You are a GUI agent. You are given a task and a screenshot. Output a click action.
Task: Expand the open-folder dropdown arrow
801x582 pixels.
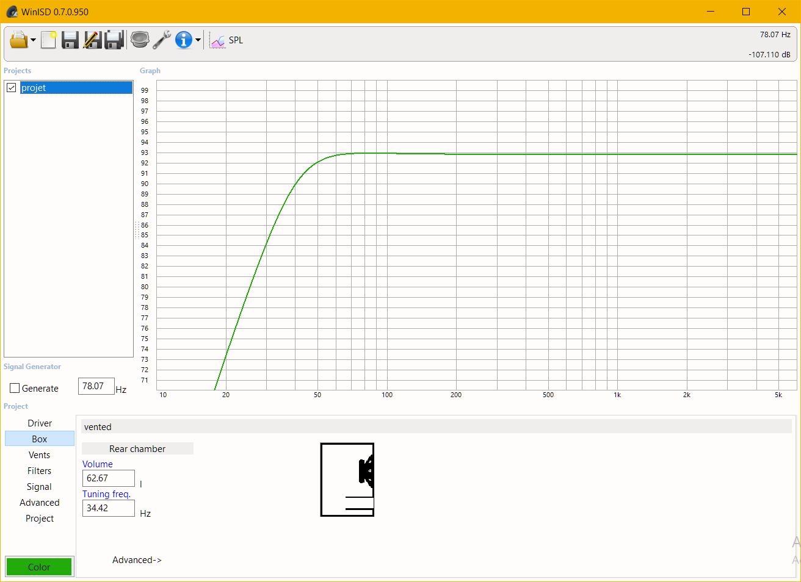click(33, 41)
